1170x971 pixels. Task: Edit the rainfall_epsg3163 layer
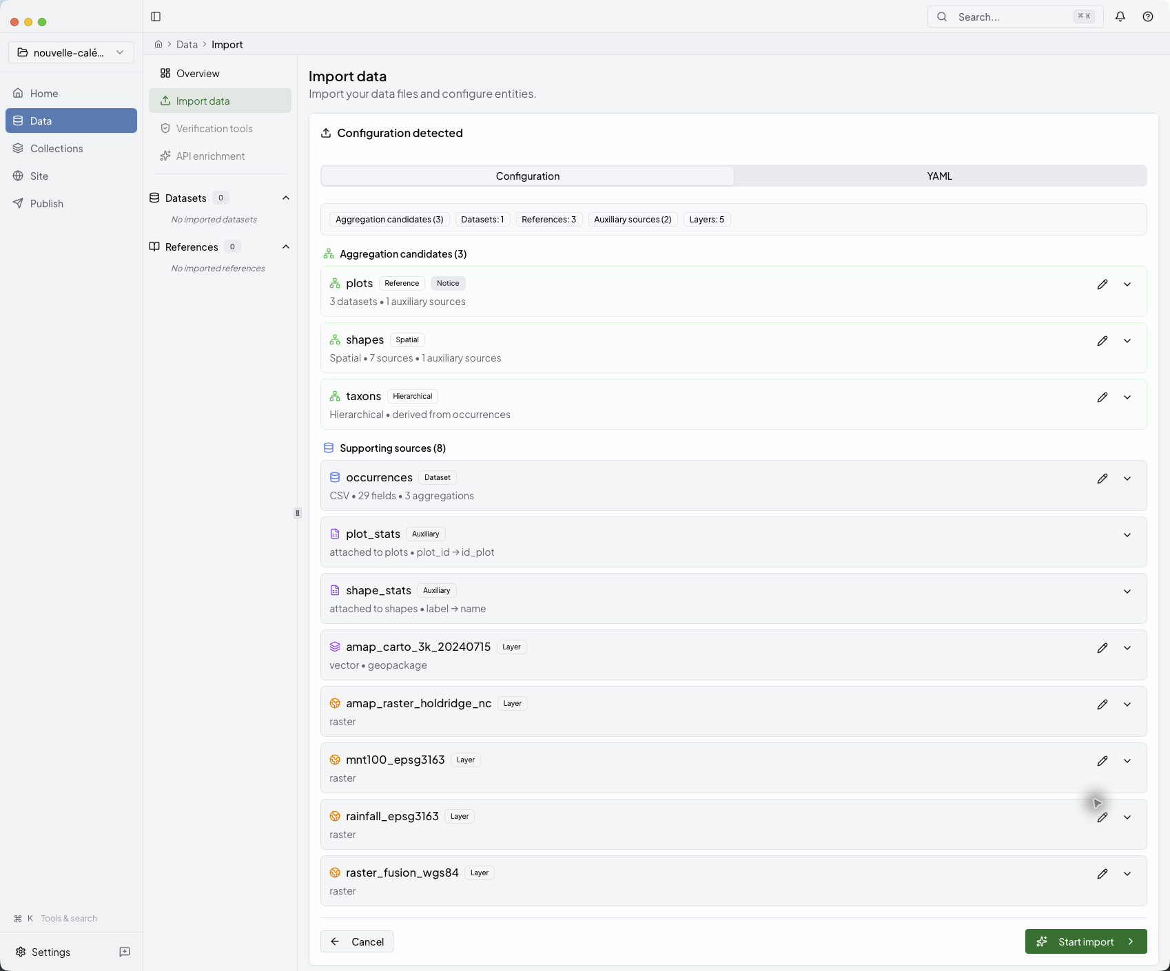(x=1102, y=817)
